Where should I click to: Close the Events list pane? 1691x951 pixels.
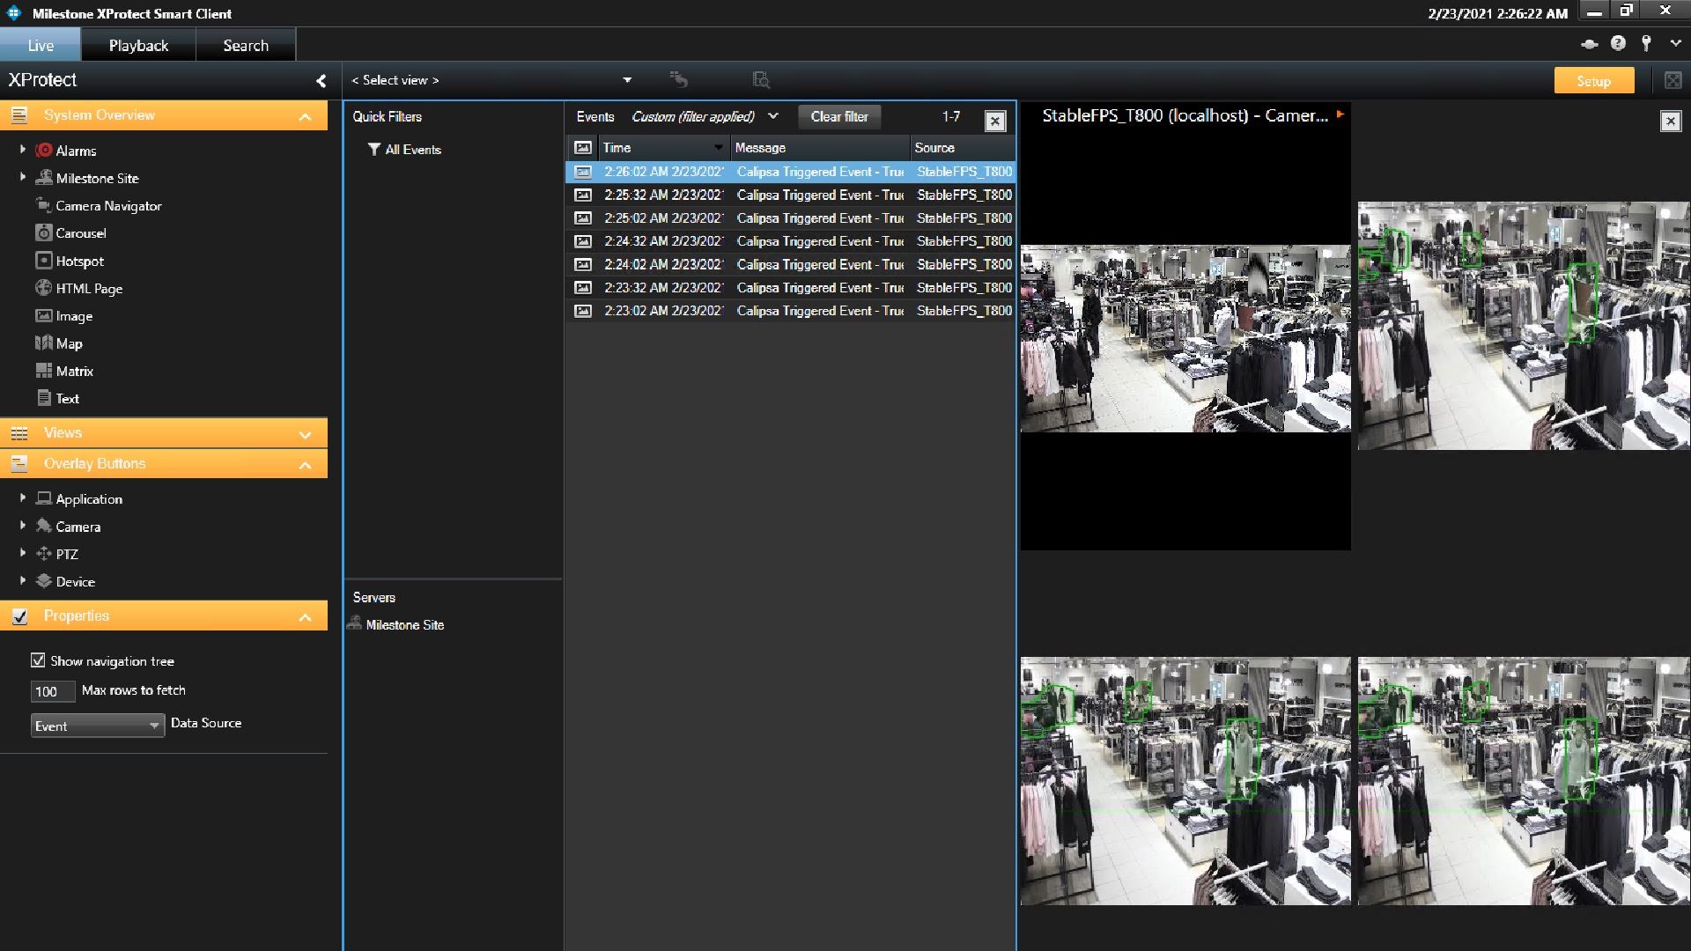[x=995, y=121]
